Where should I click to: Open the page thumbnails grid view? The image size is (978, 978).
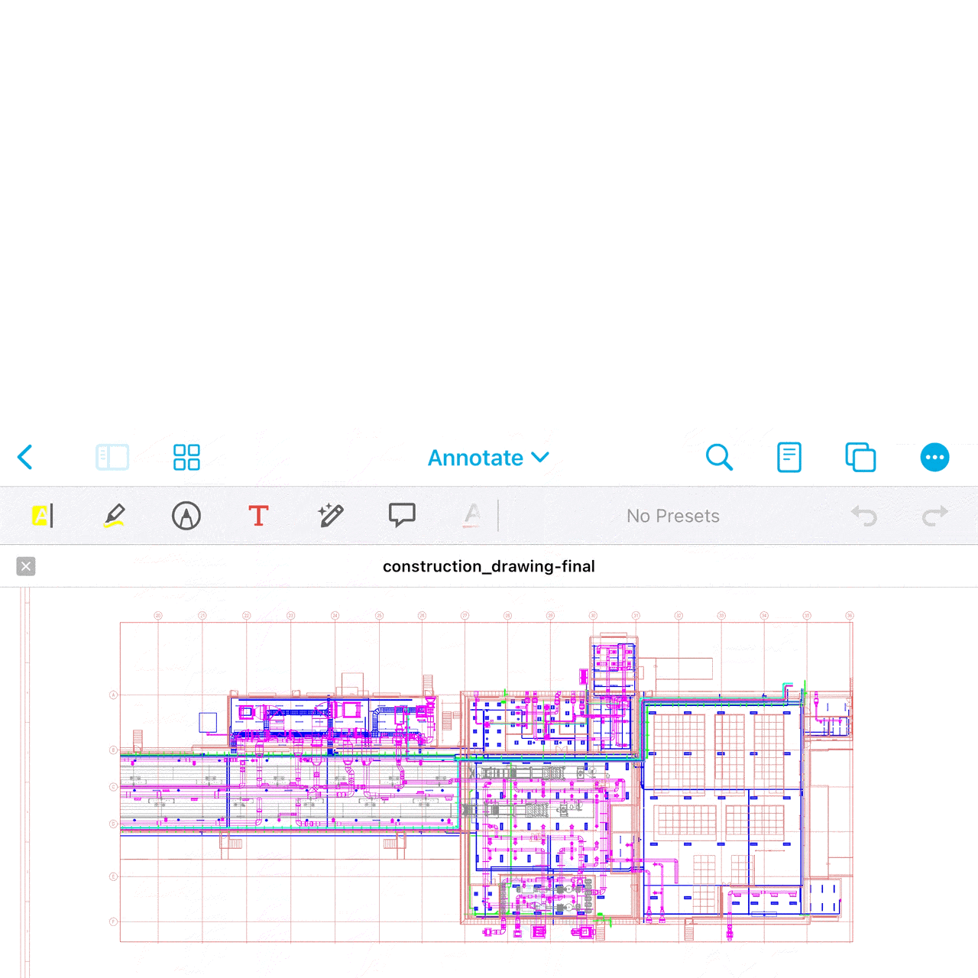(x=186, y=458)
